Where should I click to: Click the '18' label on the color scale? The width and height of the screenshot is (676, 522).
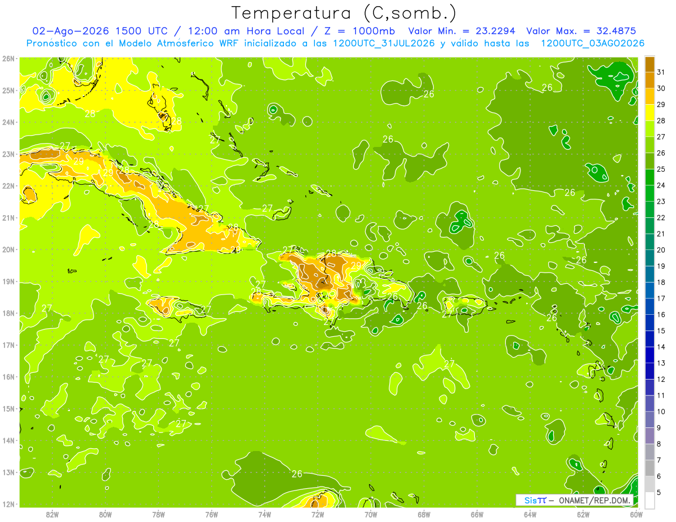pyautogui.click(x=661, y=282)
